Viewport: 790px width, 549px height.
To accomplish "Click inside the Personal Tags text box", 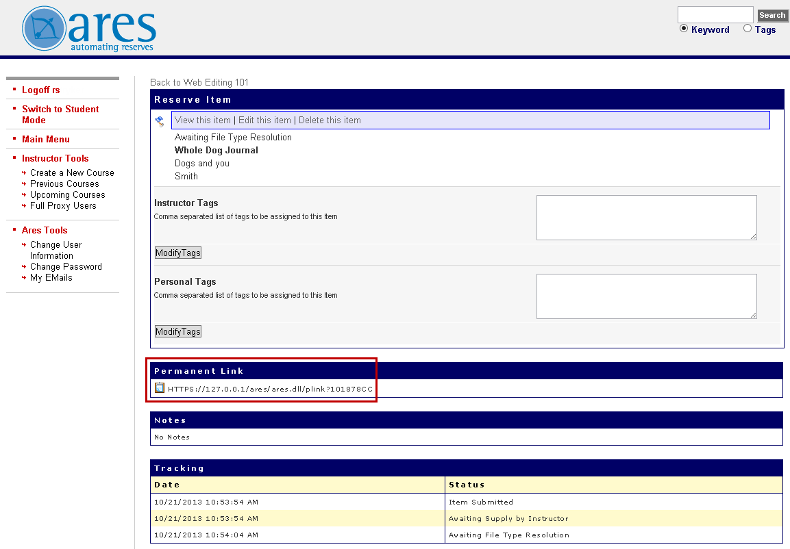I will [x=646, y=296].
